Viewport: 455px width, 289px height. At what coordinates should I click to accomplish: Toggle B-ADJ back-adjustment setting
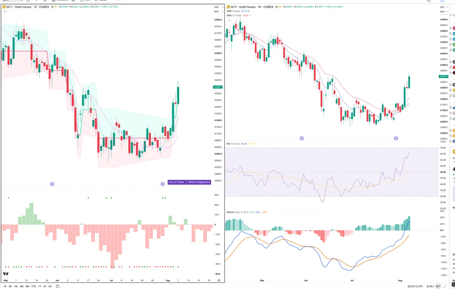point(430,286)
